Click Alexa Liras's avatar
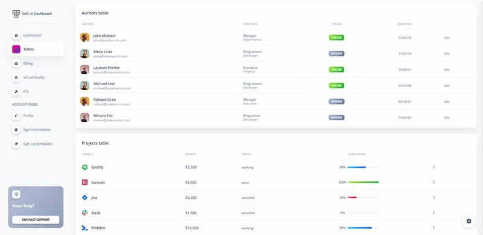This screenshot has height=235, width=483. pos(85,54)
